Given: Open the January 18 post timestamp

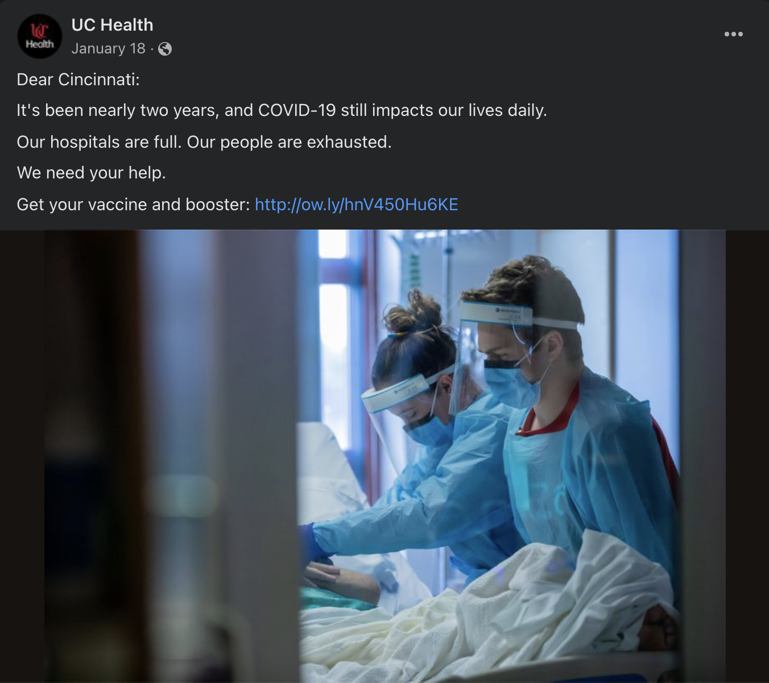Looking at the screenshot, I should [x=108, y=49].
